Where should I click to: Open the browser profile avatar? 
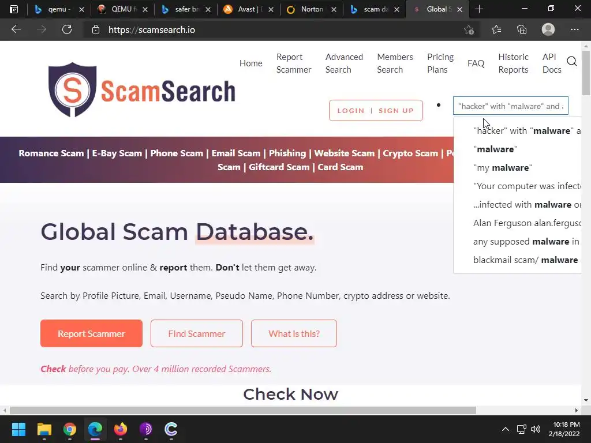pos(548,29)
